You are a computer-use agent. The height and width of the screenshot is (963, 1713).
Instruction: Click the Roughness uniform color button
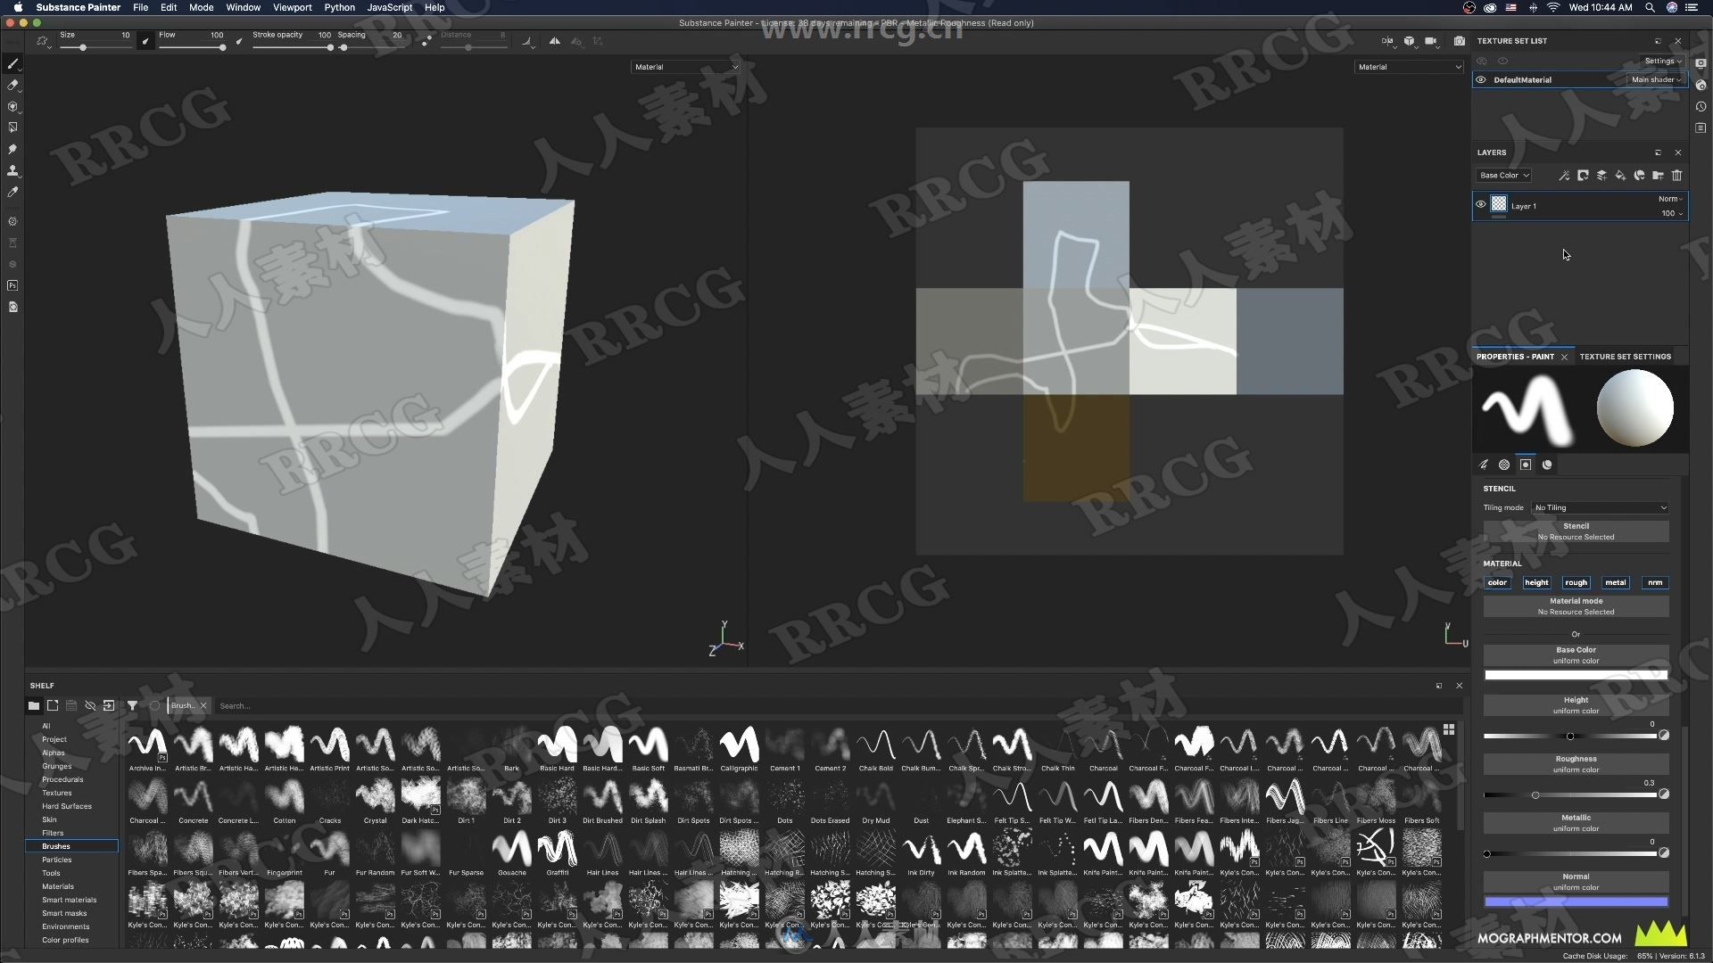coord(1576,764)
